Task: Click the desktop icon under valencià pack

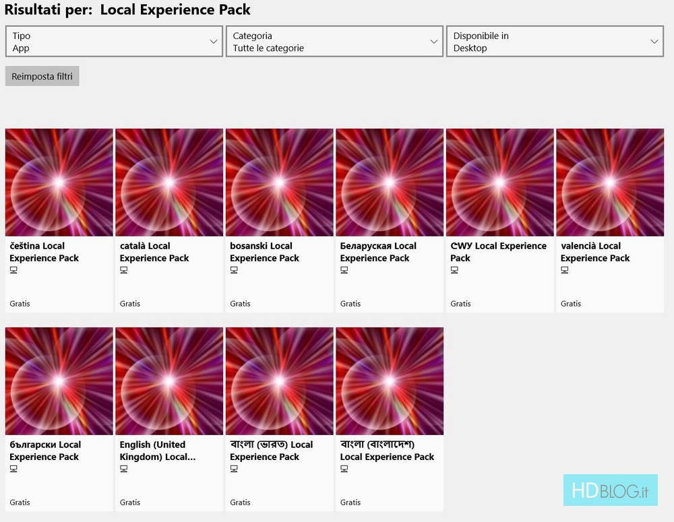Action: [x=565, y=270]
